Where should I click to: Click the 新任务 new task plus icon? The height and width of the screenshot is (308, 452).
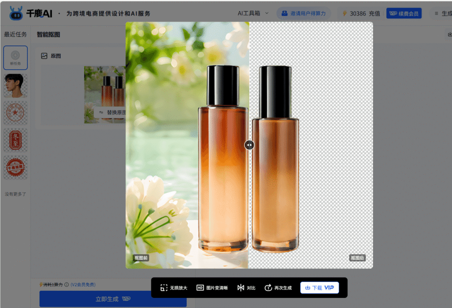[15, 56]
